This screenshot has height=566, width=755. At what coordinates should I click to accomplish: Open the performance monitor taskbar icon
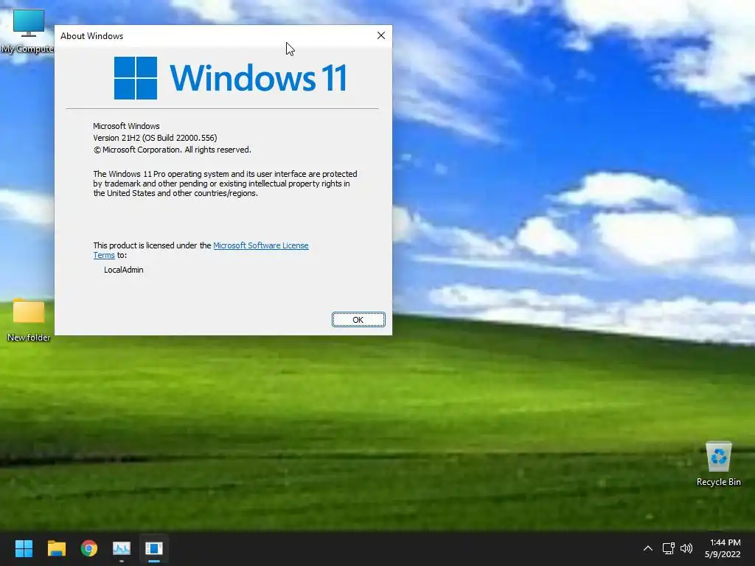(122, 548)
